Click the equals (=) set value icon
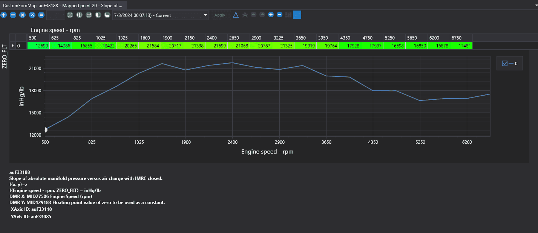The image size is (538, 233). [x=41, y=15]
